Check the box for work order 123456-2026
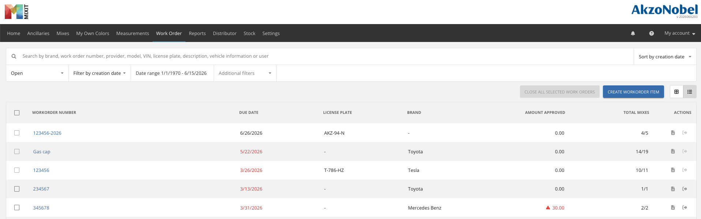 click(17, 133)
